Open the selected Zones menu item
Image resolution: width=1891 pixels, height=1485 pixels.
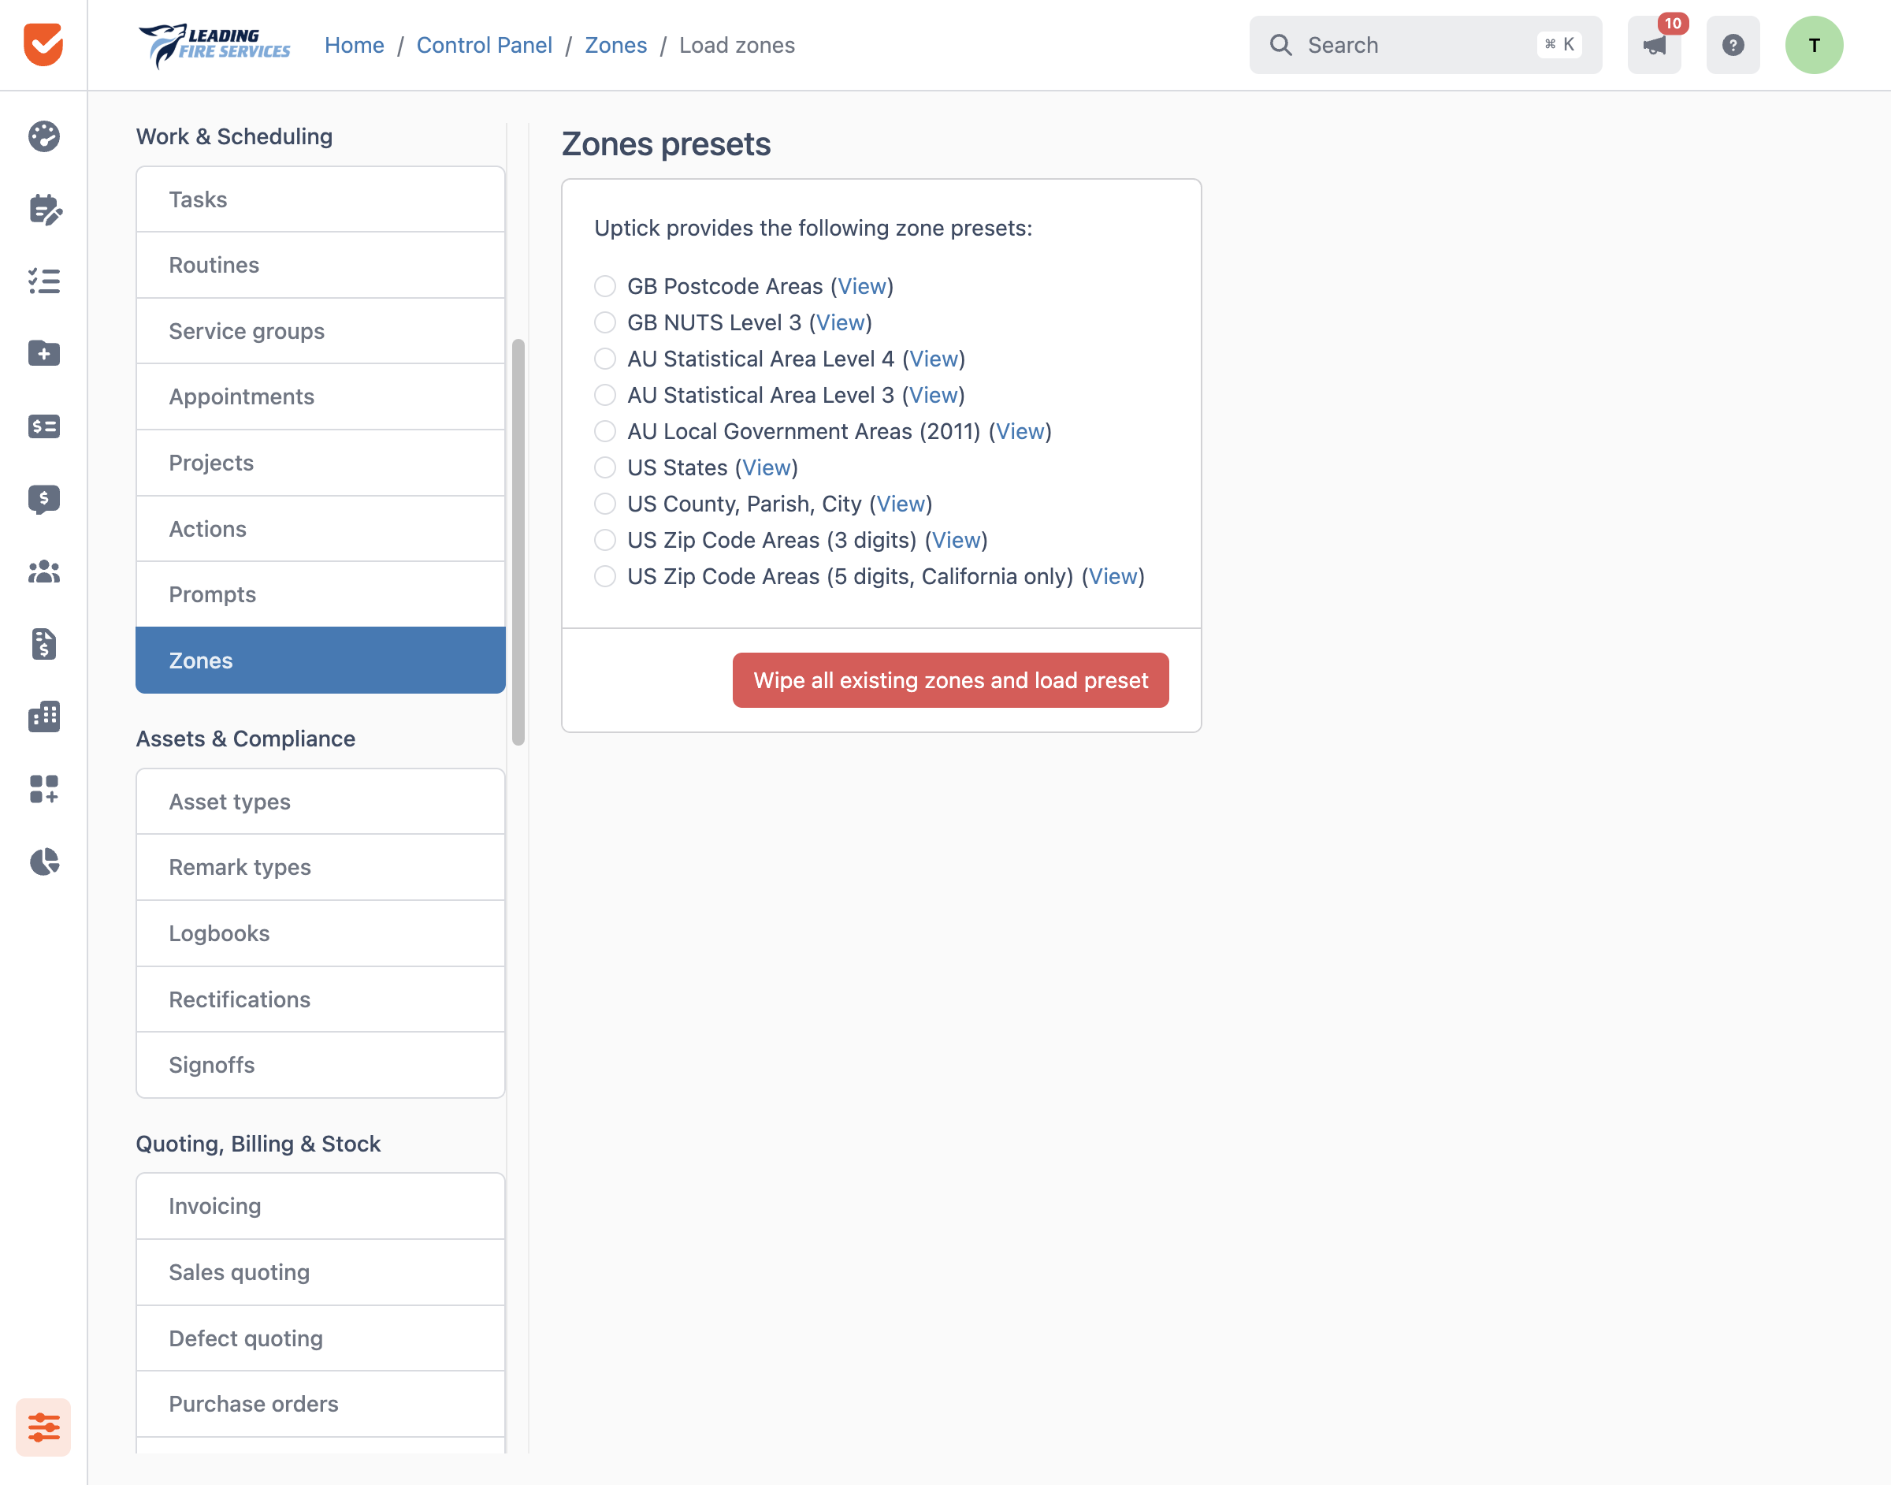[x=321, y=660]
